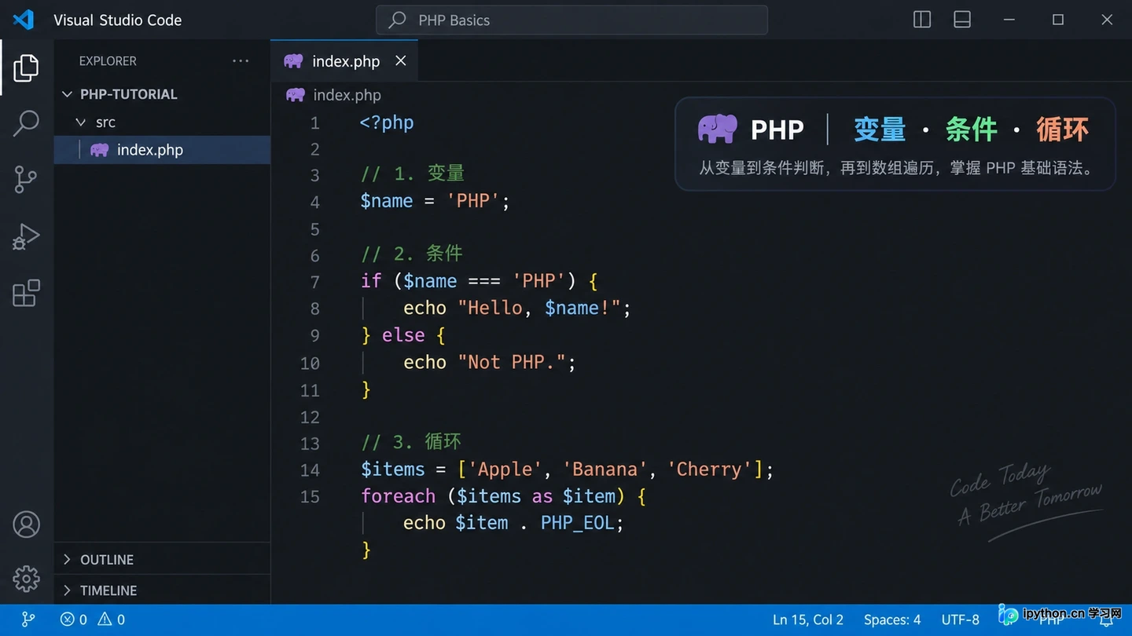Open the Accounts menu icon

click(x=26, y=525)
